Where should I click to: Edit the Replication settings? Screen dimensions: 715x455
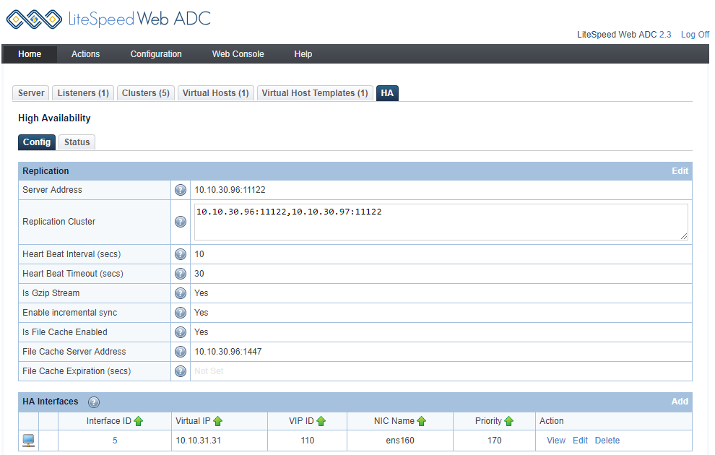tap(680, 171)
